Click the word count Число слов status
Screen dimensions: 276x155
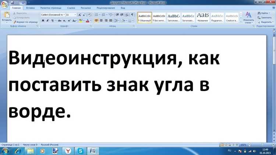30,145
